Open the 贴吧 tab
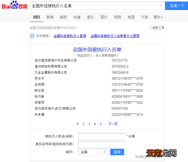The width and height of the screenshot is (188, 162). (63, 17)
